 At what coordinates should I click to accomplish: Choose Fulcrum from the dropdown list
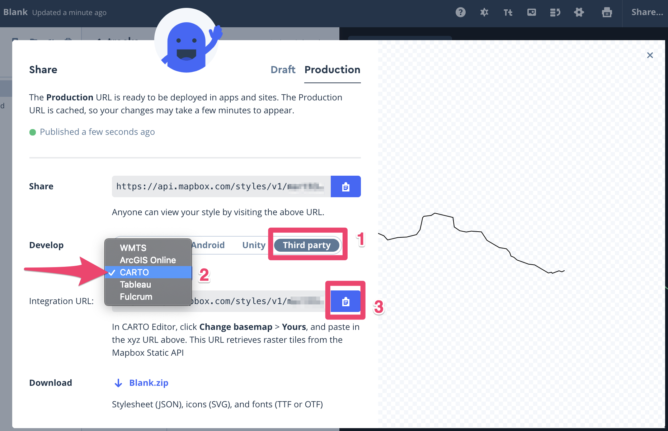pos(148,297)
